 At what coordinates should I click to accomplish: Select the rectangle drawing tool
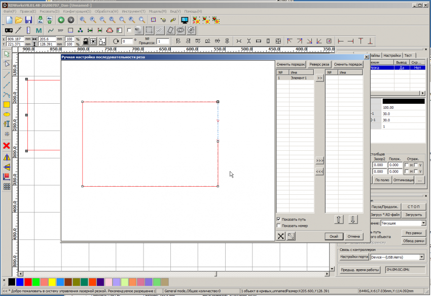[x=7, y=104]
